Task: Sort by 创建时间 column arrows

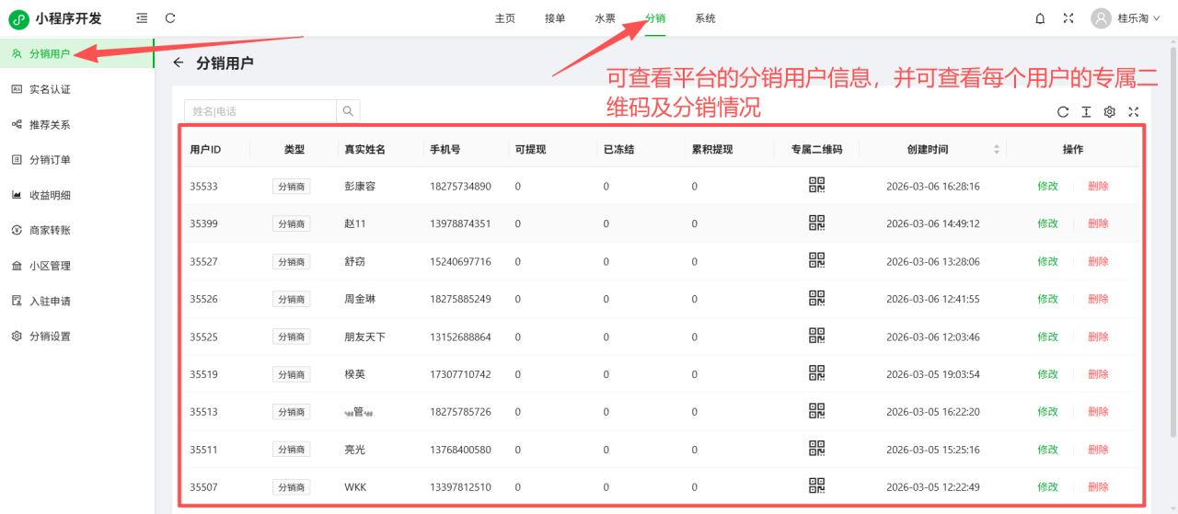Action: point(996,149)
